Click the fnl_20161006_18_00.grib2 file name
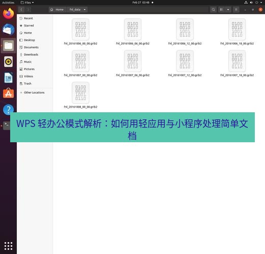Viewport: 265px width, 254px height. pyautogui.click(x=237, y=44)
